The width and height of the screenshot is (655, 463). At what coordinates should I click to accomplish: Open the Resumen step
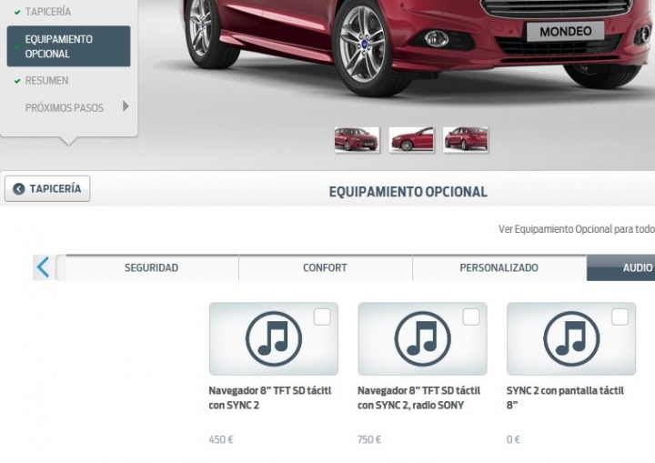pos(46,81)
